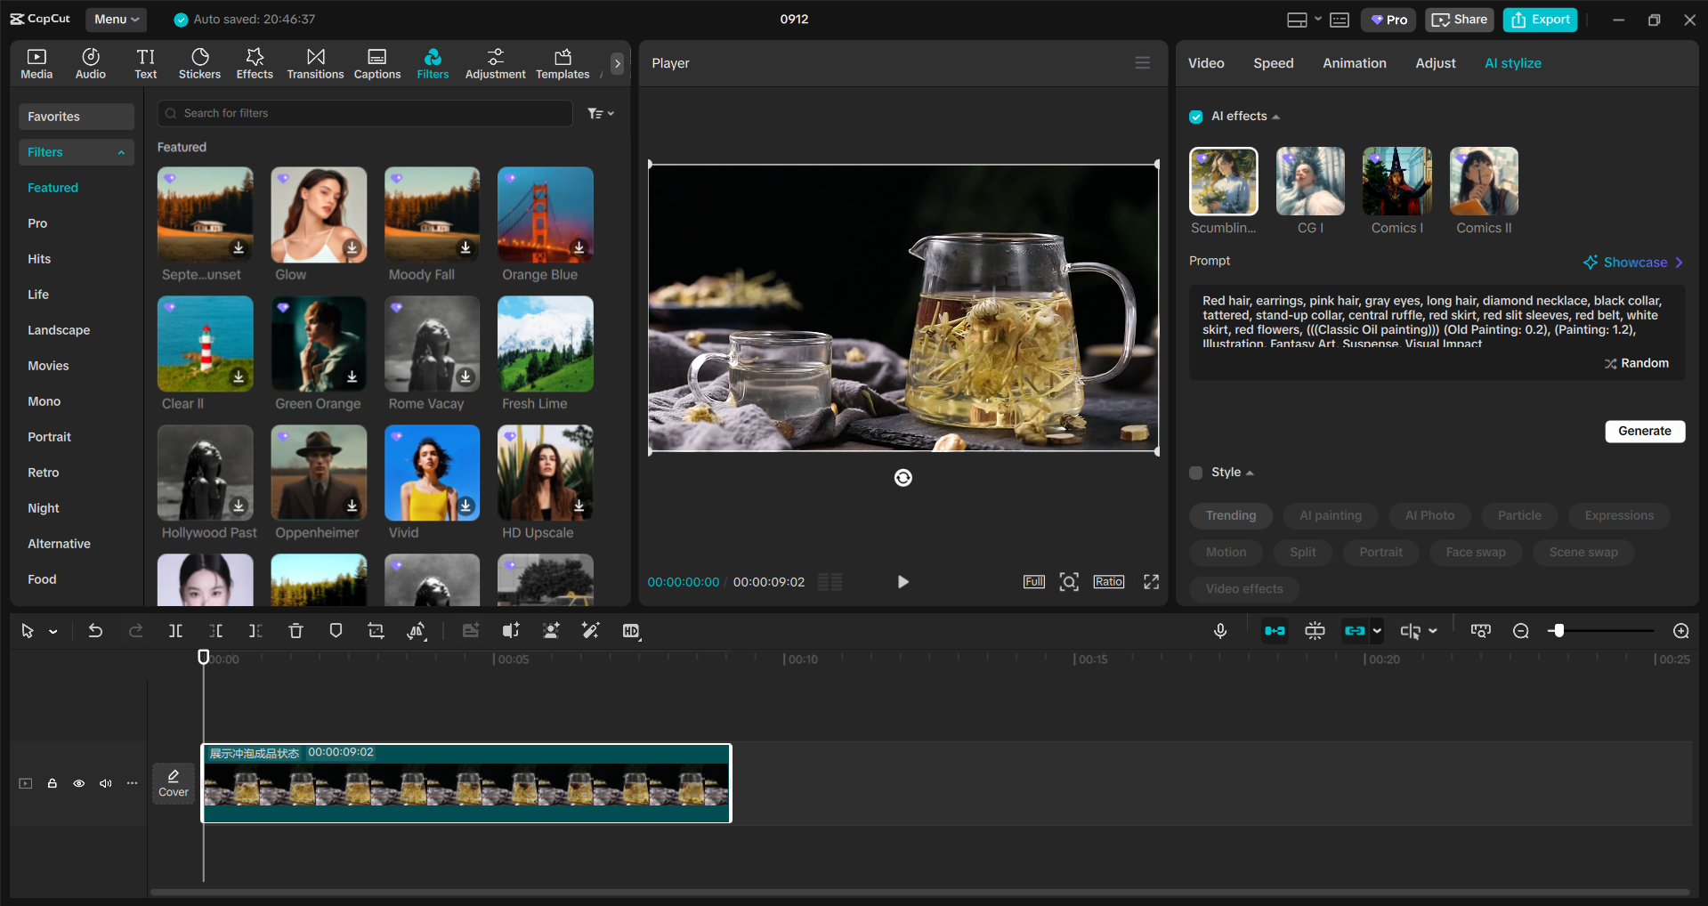Toggle visibility of the video track
Image resolution: width=1708 pixels, height=906 pixels.
pyautogui.click(x=78, y=783)
